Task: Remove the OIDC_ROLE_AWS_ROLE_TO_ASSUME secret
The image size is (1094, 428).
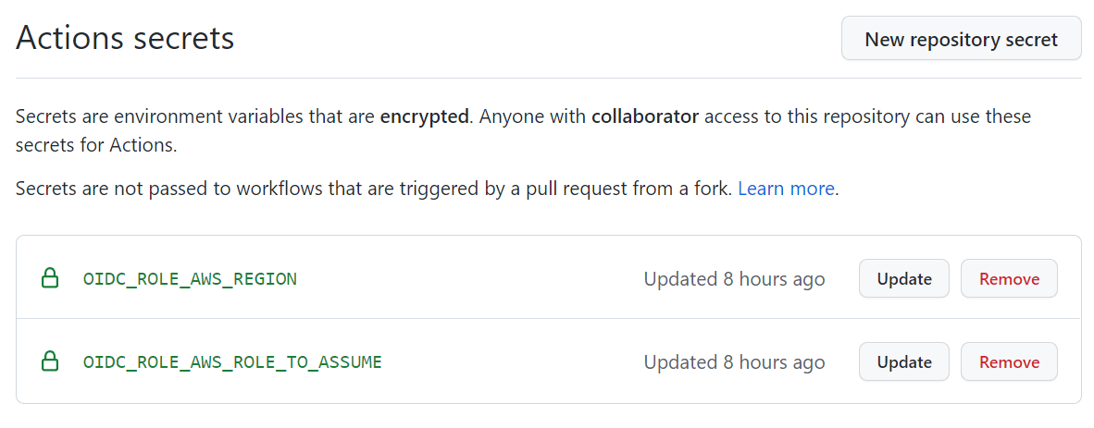Action: [1009, 362]
